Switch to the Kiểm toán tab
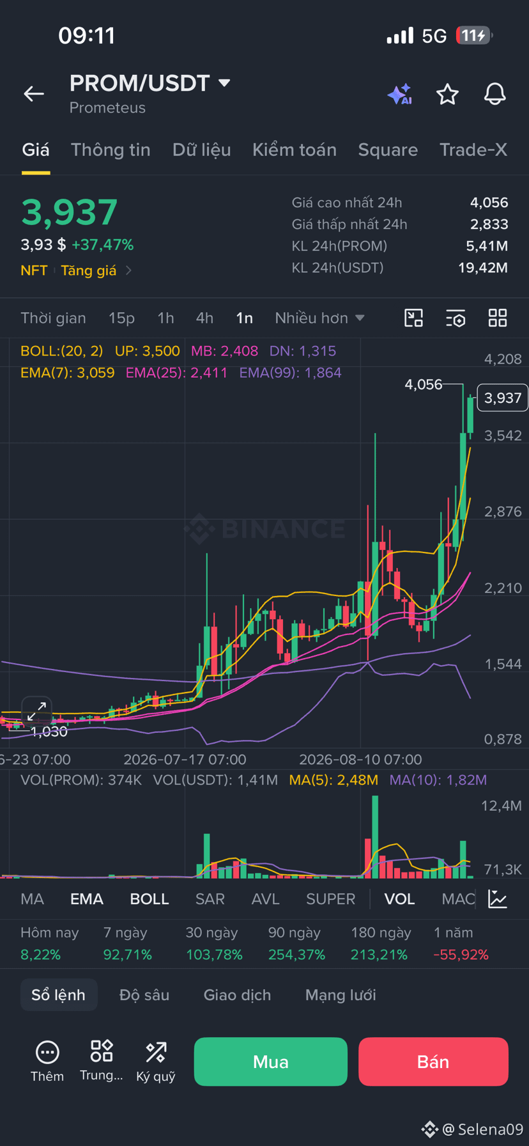The width and height of the screenshot is (529, 1146). [295, 150]
